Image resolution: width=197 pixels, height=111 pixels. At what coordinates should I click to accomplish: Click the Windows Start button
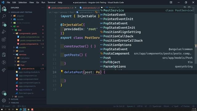(x=2, y=109)
